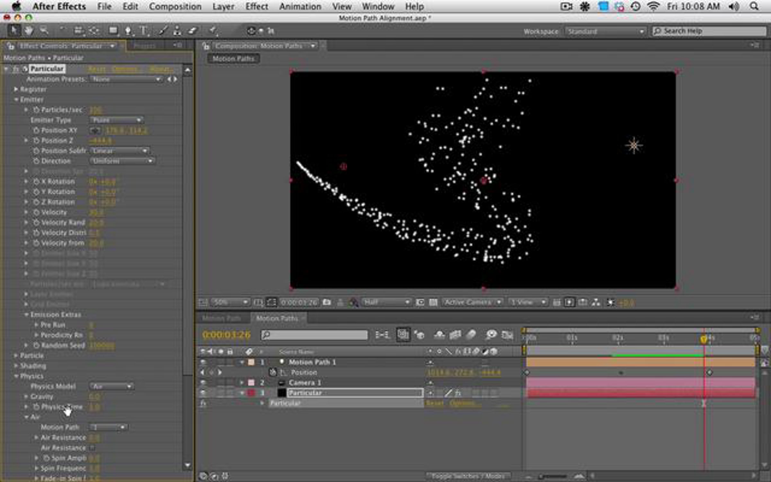
Task: Toggle stopwatch for Physics Time
Action: [x=36, y=406]
